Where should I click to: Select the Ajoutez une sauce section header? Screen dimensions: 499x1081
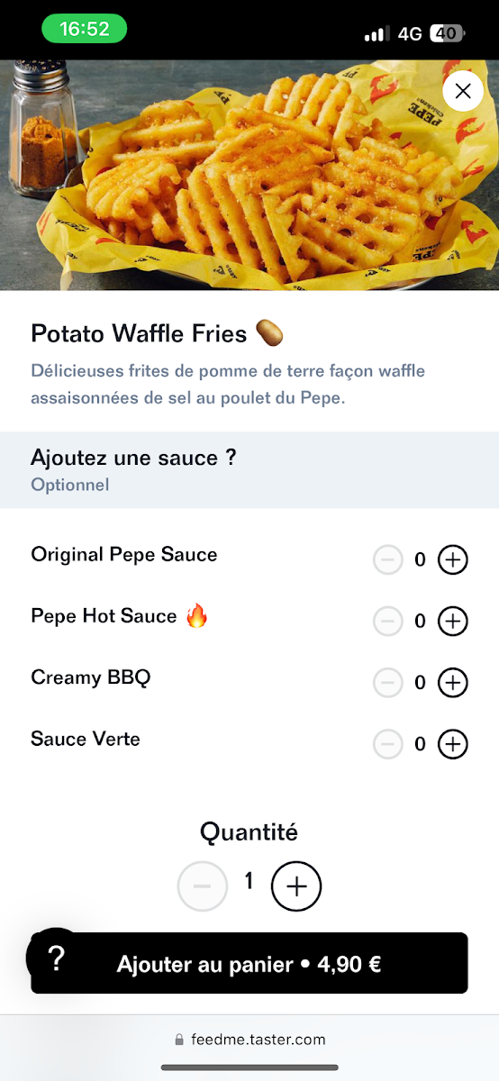point(249,469)
